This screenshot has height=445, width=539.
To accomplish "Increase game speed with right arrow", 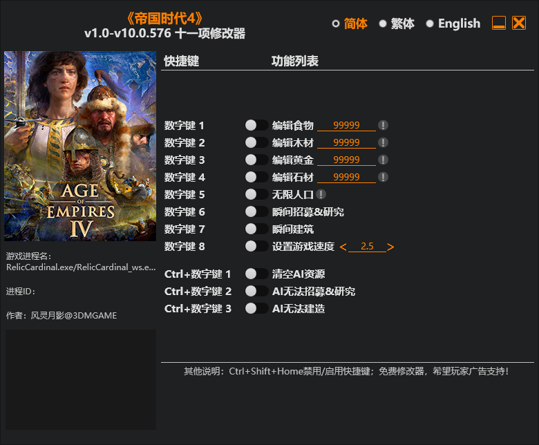I will click(390, 247).
